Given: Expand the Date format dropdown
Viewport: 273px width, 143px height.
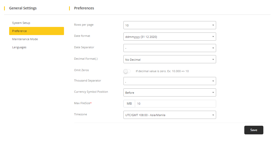Looking at the screenshot, I should point(169,37).
